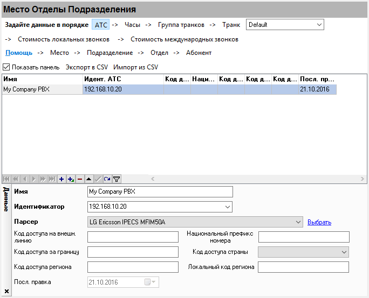Open Стоимость локальных звонков

[x=64, y=39]
